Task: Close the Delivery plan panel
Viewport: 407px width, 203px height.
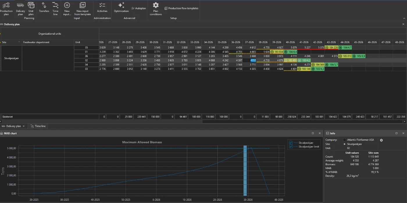Action: click(403, 24)
